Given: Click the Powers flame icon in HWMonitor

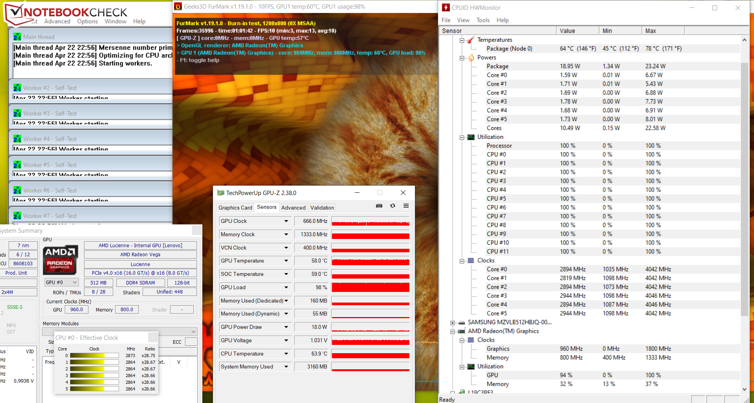Looking at the screenshot, I should (x=471, y=58).
